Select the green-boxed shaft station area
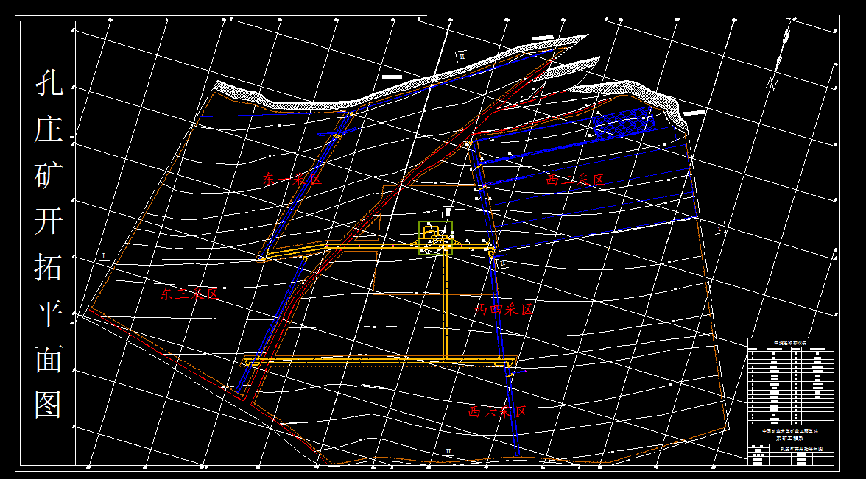Screen dimensions: 866x479 click(435, 238)
